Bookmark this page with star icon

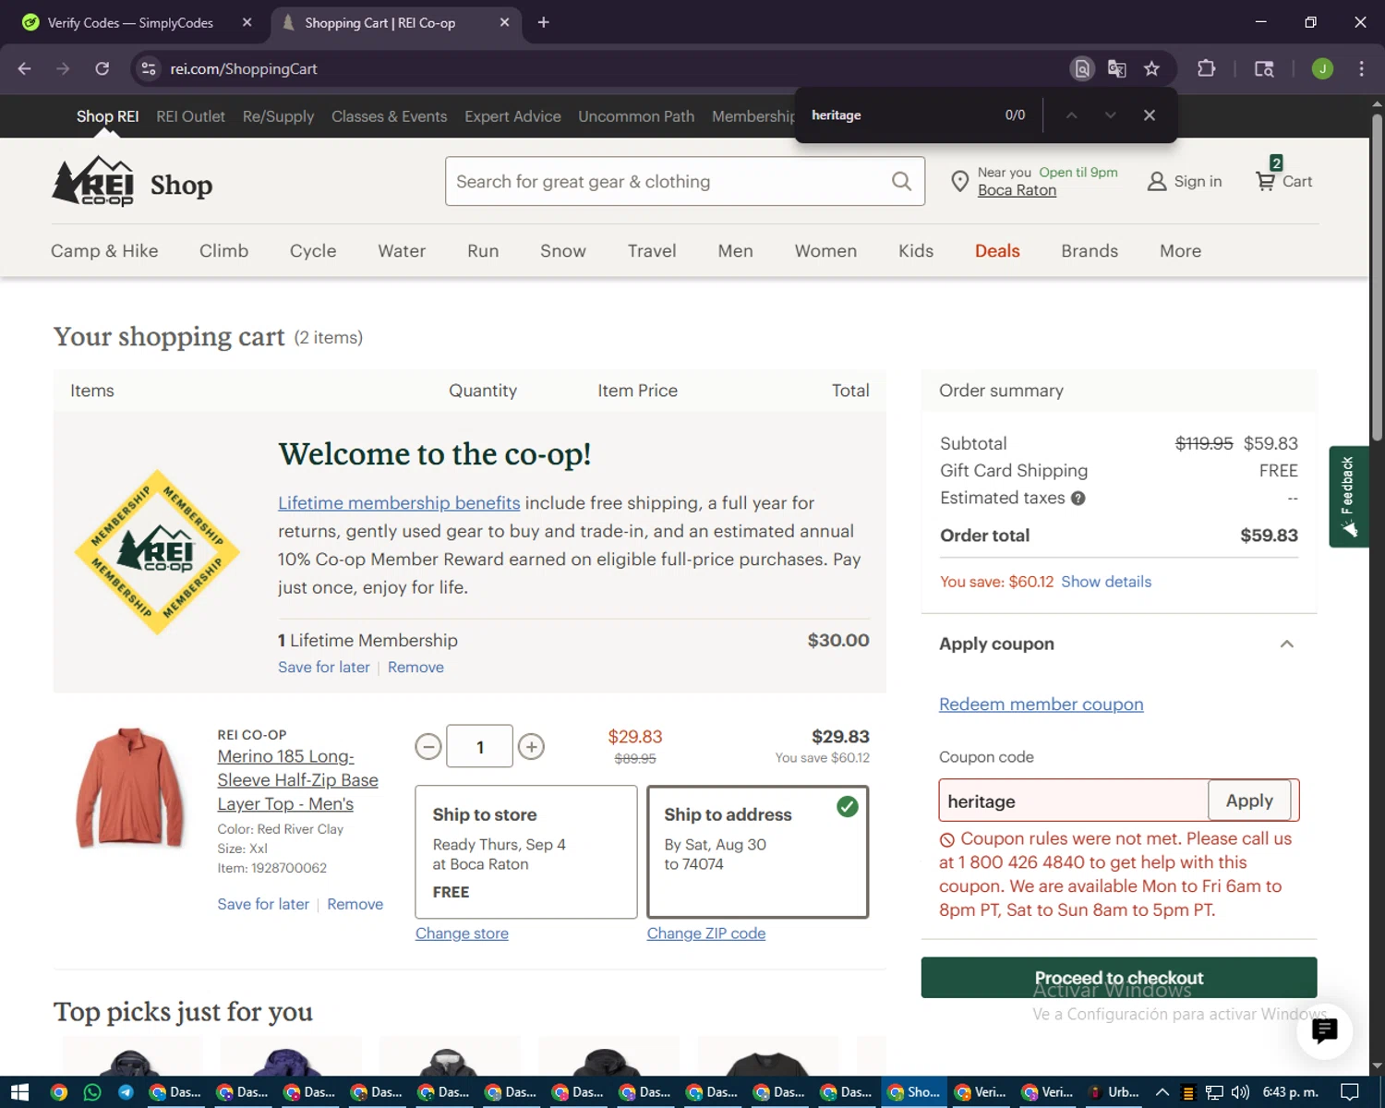pos(1151,68)
